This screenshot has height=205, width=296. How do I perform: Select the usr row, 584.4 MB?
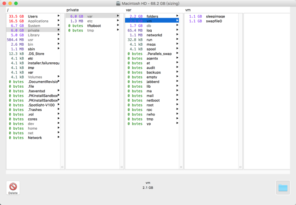[x=33, y=40]
